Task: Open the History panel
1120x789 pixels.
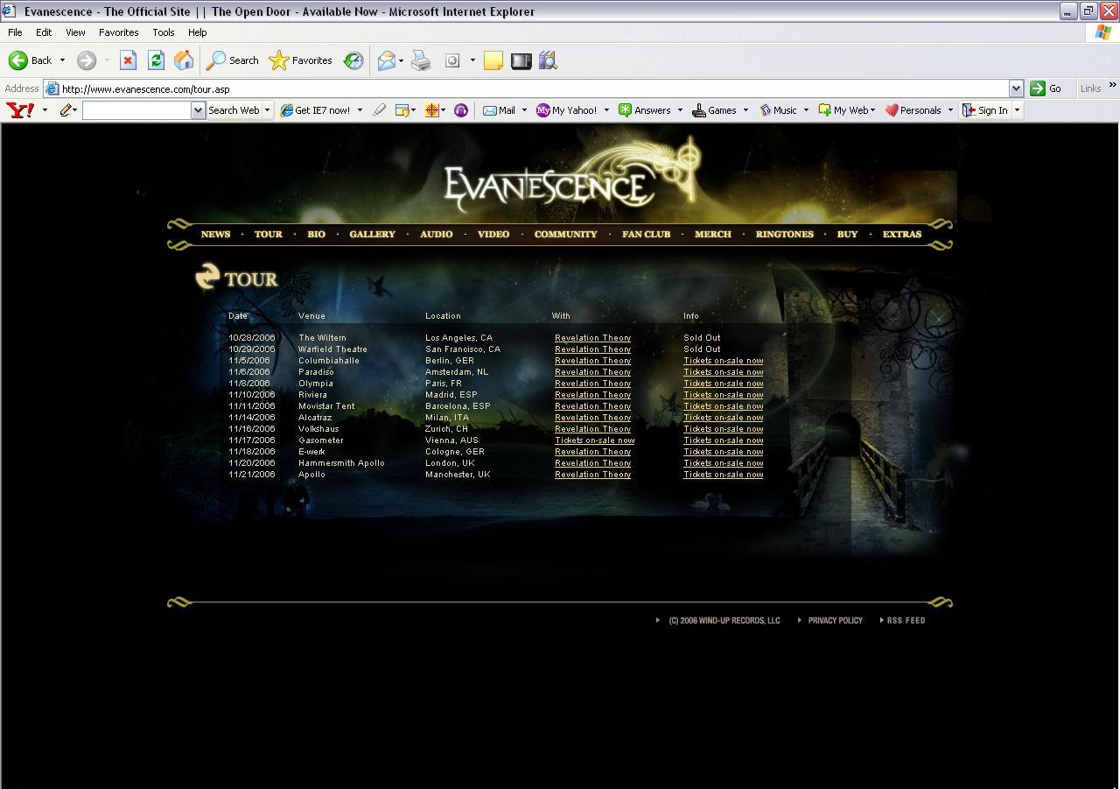Action: (353, 60)
